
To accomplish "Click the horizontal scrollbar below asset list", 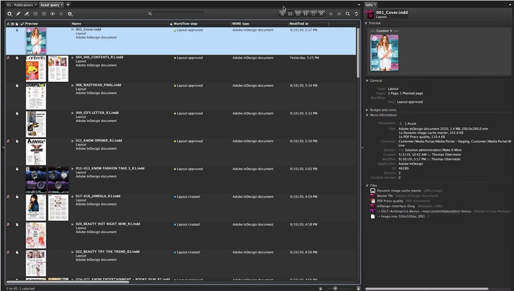I will coord(67,282).
